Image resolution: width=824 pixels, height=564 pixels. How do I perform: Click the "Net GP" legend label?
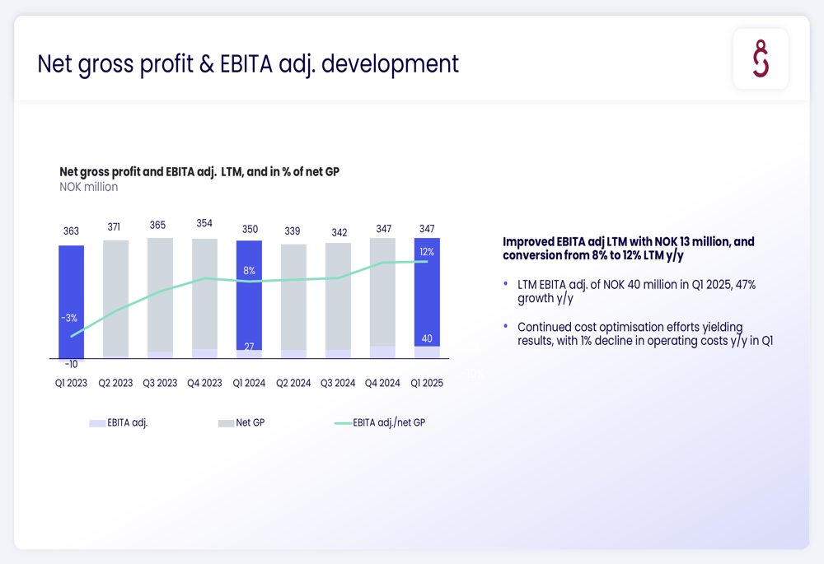(250, 422)
